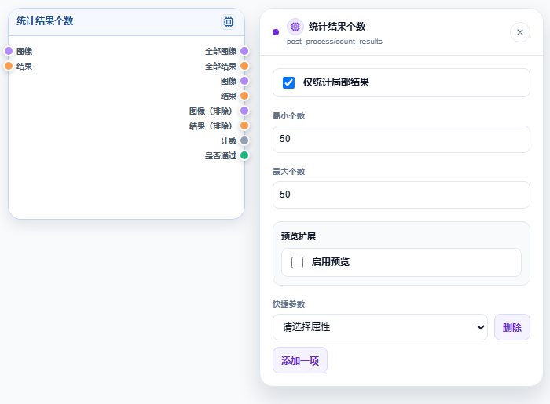Click the 最小个数 input field
550x404 pixels.
coord(401,139)
